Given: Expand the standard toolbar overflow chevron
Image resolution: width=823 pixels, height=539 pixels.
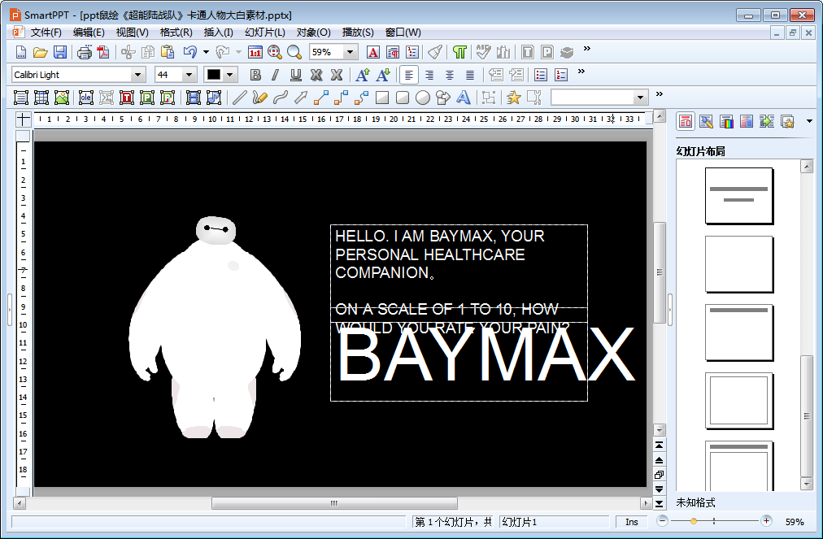Looking at the screenshot, I should tap(587, 49).
